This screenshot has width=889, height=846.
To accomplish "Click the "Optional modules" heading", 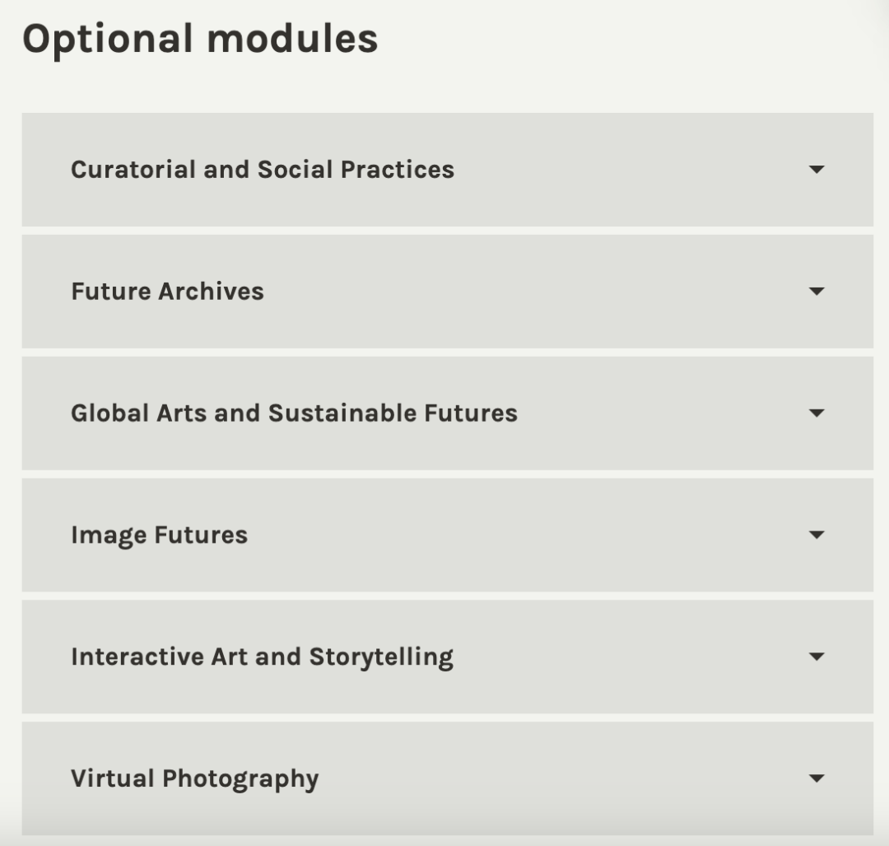I will (x=200, y=39).
